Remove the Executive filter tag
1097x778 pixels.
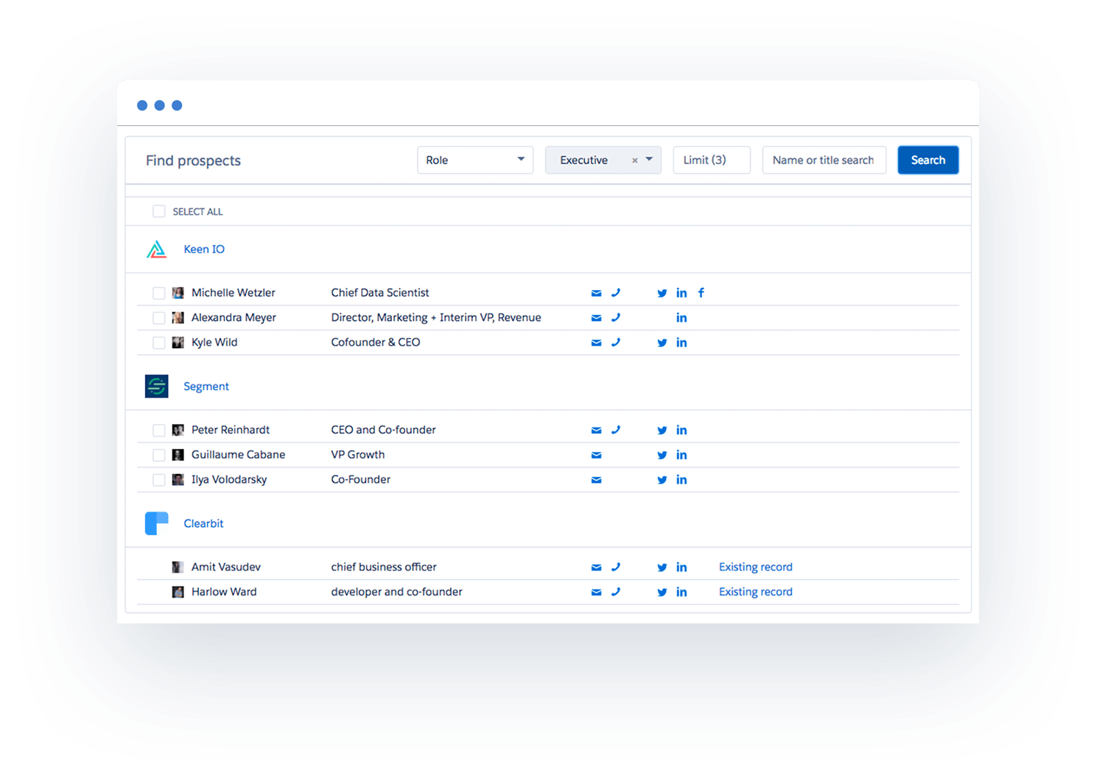tap(634, 160)
